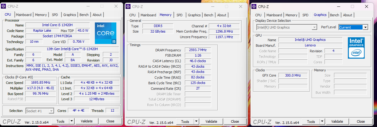Screen dimensions: 377x127
Task: Click the Threads value 12
Action: (112, 110)
